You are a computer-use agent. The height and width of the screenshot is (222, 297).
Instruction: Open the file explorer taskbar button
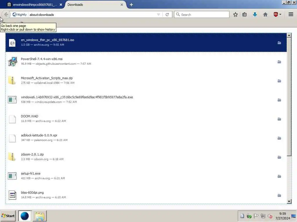[40, 216]
